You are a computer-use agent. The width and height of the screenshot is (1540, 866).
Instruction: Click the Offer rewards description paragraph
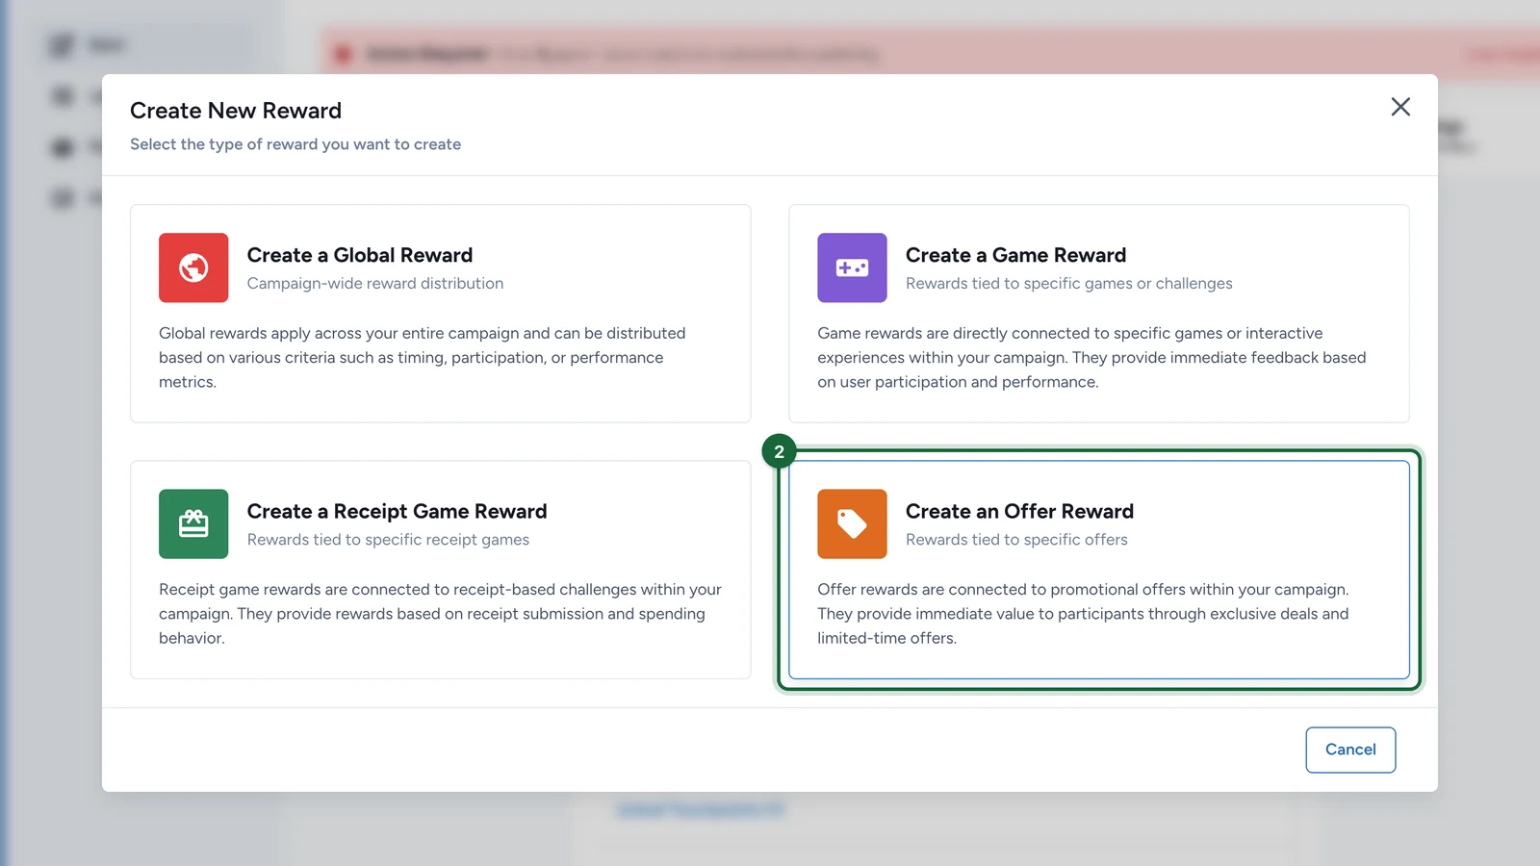[1083, 613]
